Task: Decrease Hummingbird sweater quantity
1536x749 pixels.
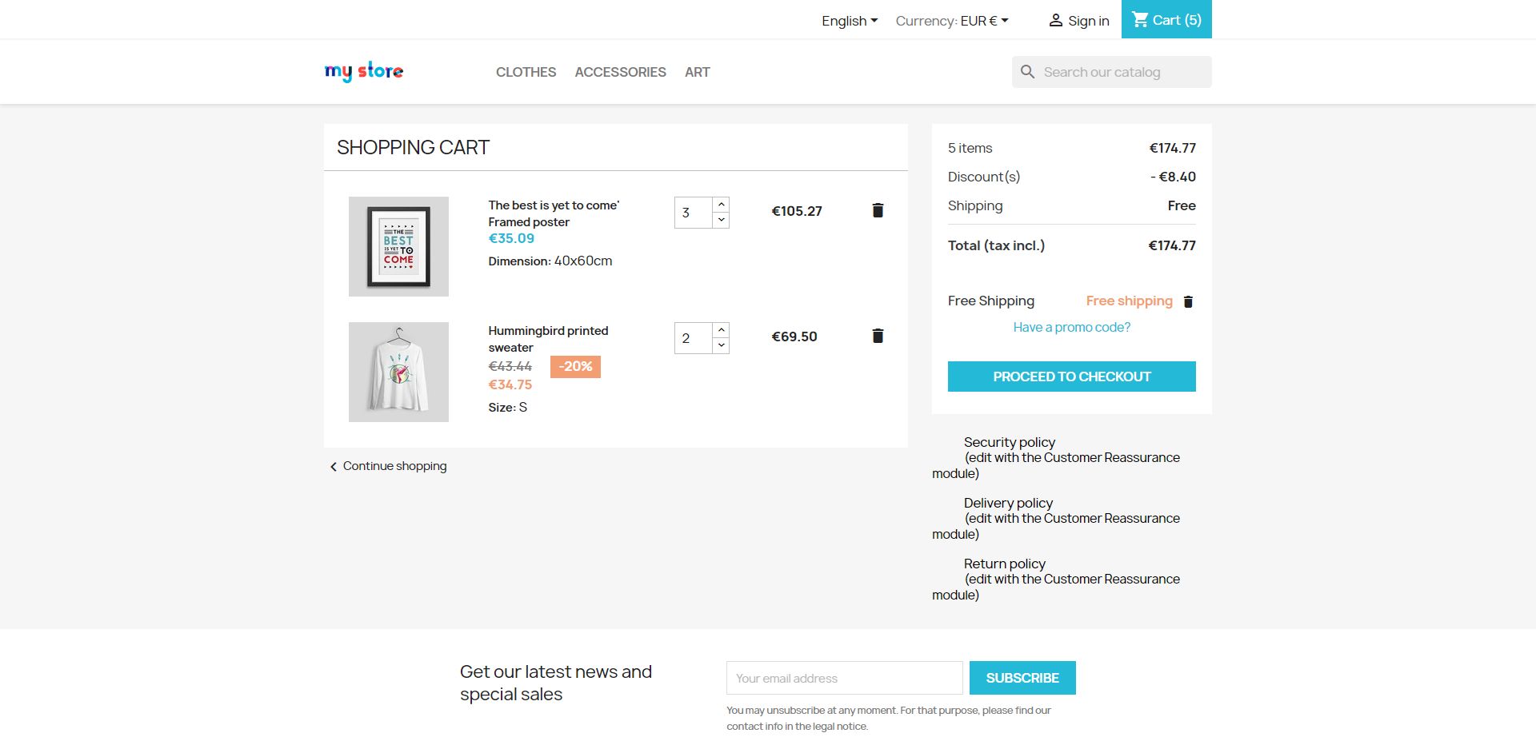Action: [x=721, y=345]
